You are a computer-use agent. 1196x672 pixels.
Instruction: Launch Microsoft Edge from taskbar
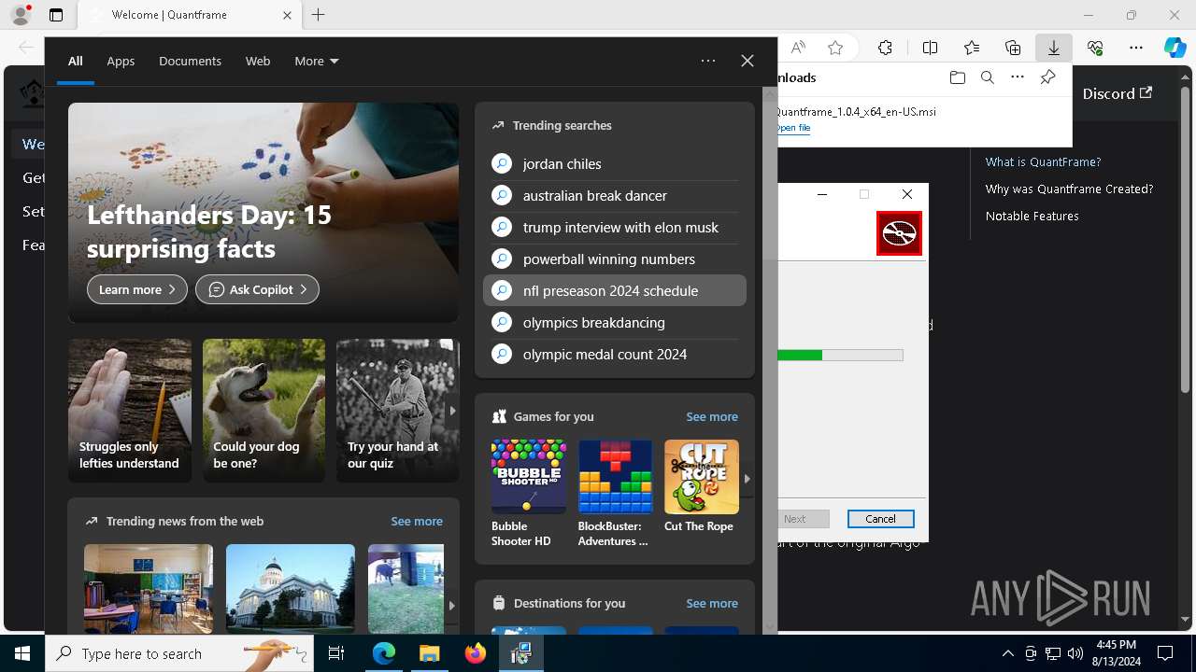[384, 653]
